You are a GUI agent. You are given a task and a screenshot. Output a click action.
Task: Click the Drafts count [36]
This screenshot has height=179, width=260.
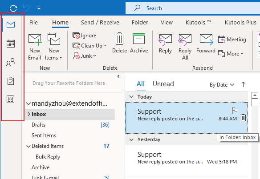105,125
